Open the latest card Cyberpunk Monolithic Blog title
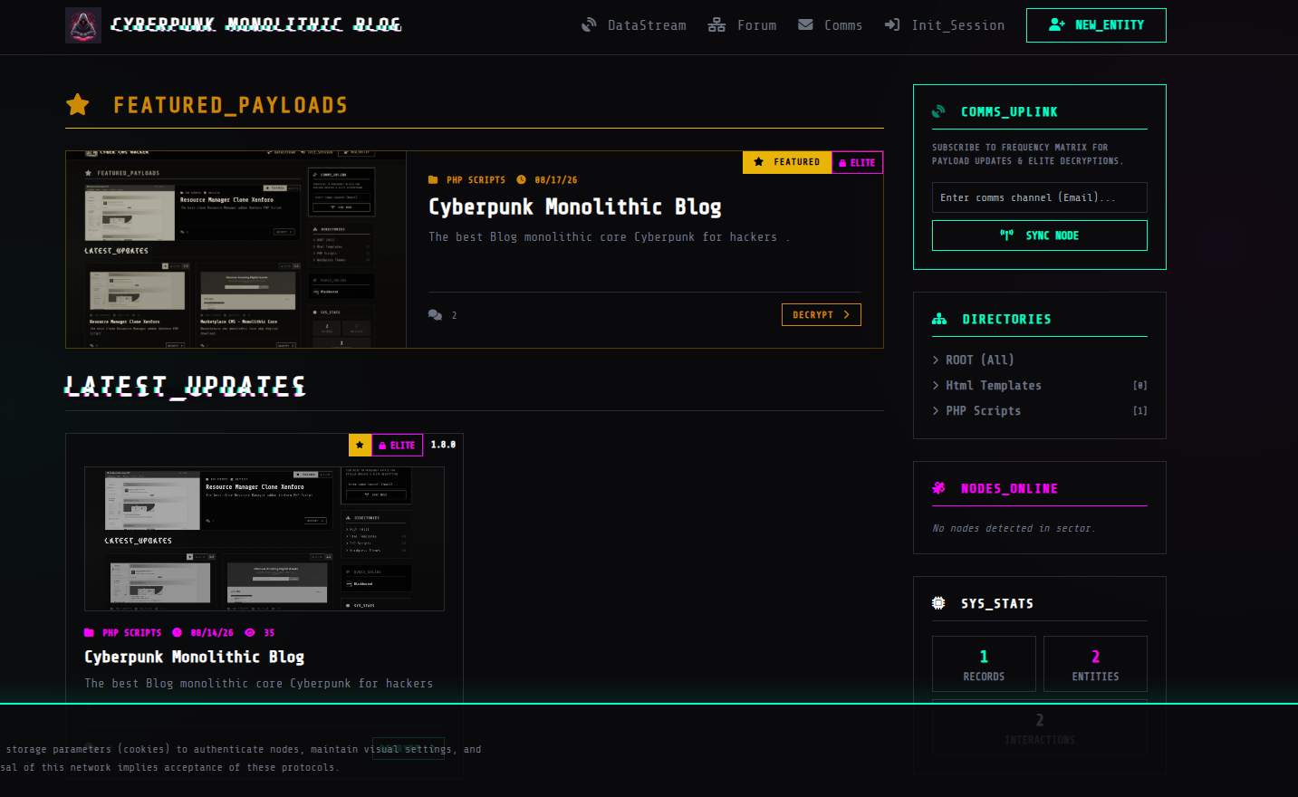The height and width of the screenshot is (797, 1298). click(195, 658)
